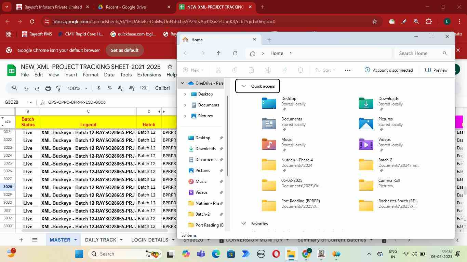Viewport: 467px width, 262px height.
Task: Open CMH Rapid Care bookmark
Action: 80,34
